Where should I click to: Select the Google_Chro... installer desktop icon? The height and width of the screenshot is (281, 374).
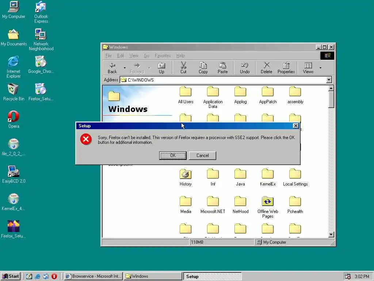[x=41, y=64]
